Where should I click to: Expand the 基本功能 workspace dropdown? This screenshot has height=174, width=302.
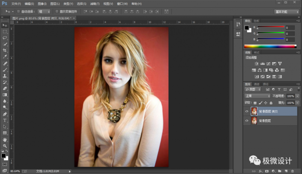[286, 12]
